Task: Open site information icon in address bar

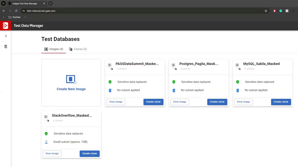Action: [x=24, y=11]
